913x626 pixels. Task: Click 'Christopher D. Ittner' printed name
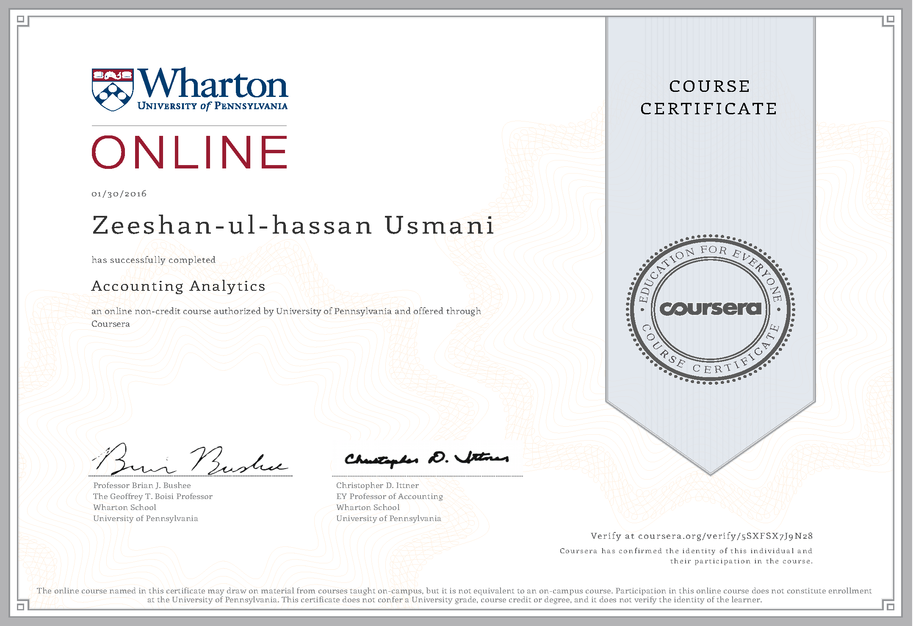(x=377, y=485)
